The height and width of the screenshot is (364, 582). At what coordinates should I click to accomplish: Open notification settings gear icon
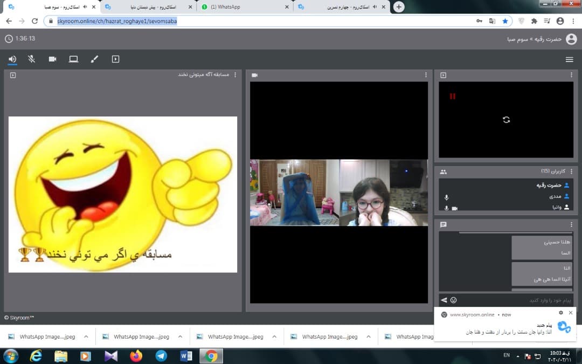coord(560,313)
